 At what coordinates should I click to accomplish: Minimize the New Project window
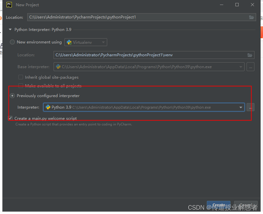click(222, 5)
